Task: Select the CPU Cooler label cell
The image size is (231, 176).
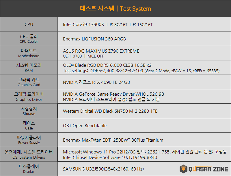Action: (29, 39)
